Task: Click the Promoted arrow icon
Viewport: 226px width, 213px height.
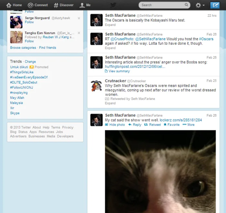Action: point(32,67)
